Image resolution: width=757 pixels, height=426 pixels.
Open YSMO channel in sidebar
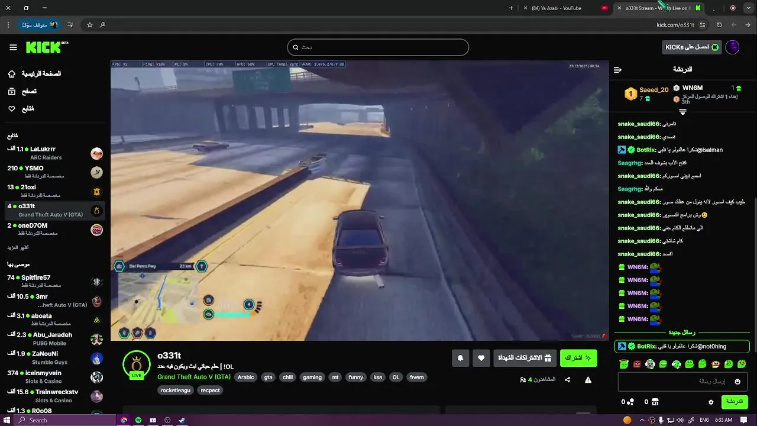pyautogui.click(x=54, y=172)
